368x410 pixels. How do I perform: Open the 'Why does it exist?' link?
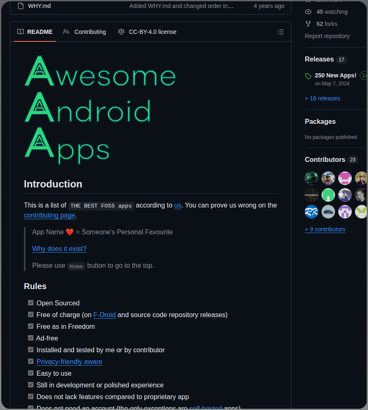[59, 249]
